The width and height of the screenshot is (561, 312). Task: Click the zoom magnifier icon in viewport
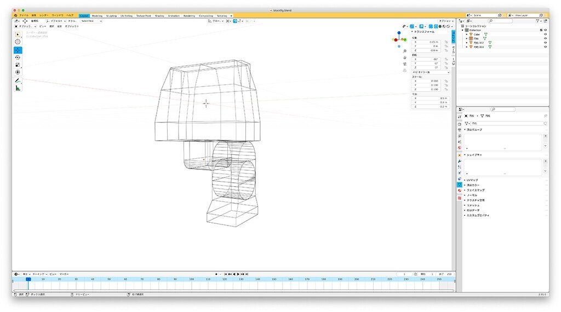click(405, 51)
